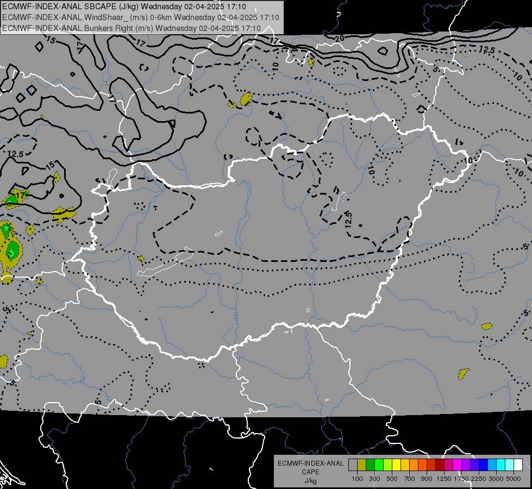This screenshot has width=532, height=489.
Task: Click legend title ECMWF-INDEX-ANAL at bottom
Action: point(310,463)
